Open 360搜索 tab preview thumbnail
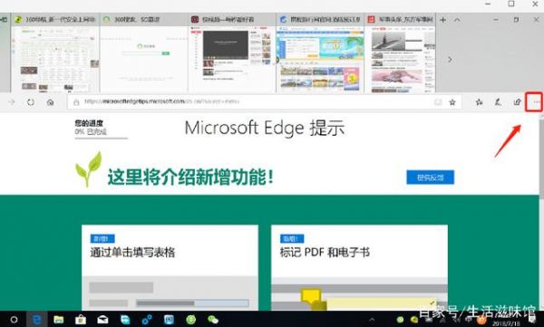This screenshot has width=544, height=327. click(143, 59)
